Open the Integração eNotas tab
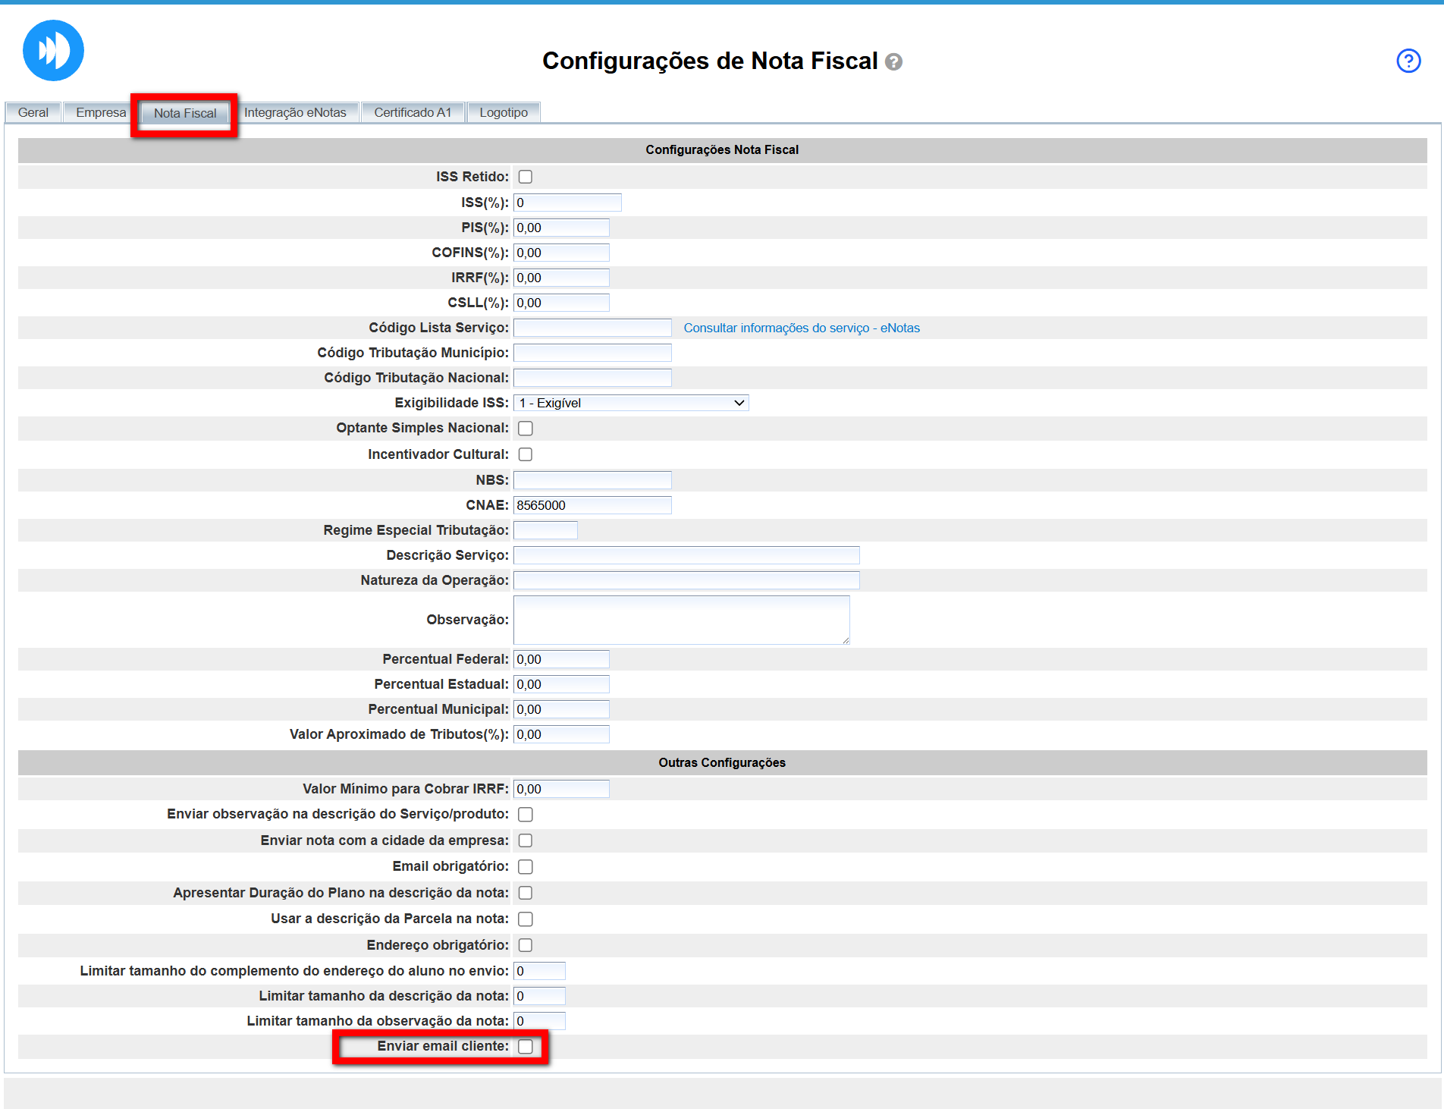The height and width of the screenshot is (1109, 1444). point(295,112)
